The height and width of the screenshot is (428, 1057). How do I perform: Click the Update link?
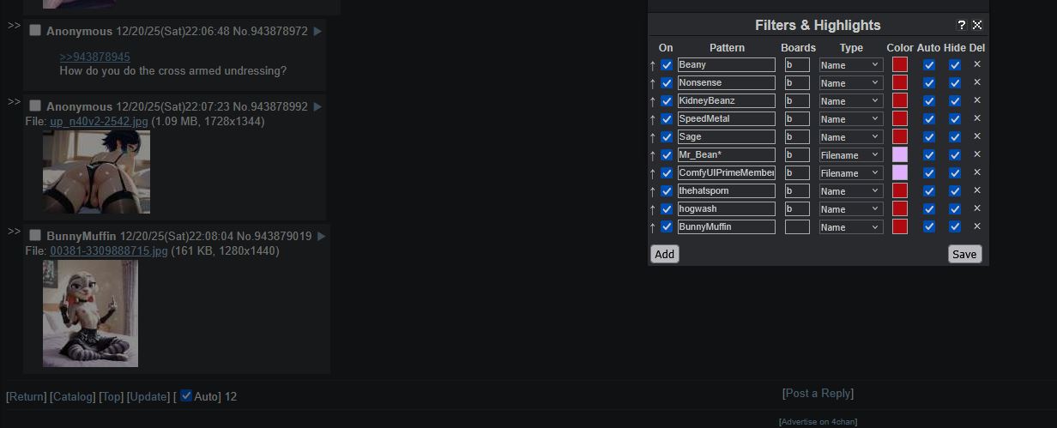(x=148, y=397)
